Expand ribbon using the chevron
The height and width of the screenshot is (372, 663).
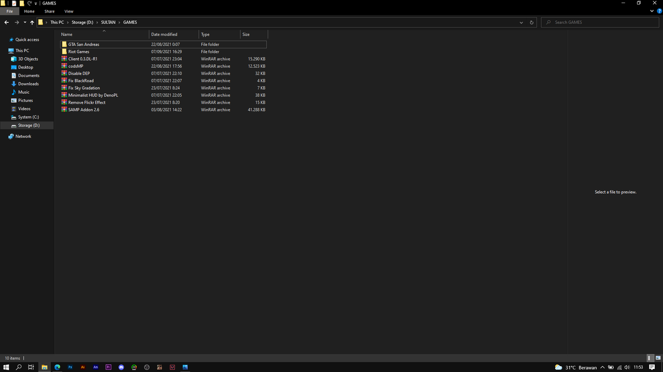click(x=651, y=11)
